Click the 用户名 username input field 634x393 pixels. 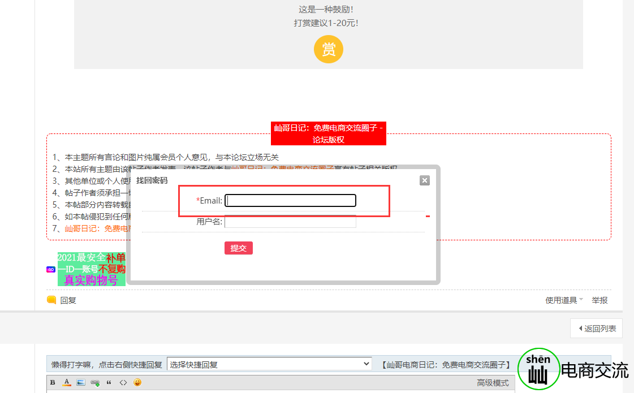(290, 222)
